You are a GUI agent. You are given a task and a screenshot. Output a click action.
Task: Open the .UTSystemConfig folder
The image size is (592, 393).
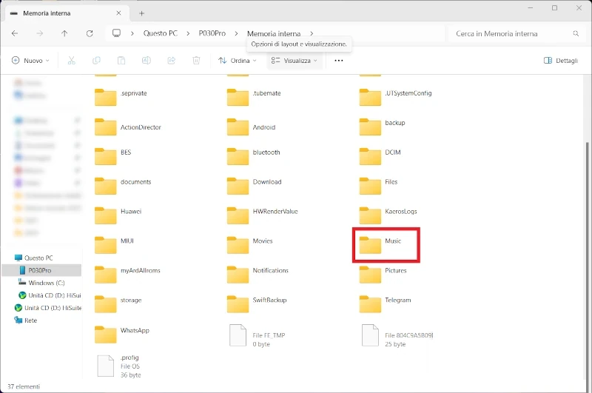[x=395, y=97]
